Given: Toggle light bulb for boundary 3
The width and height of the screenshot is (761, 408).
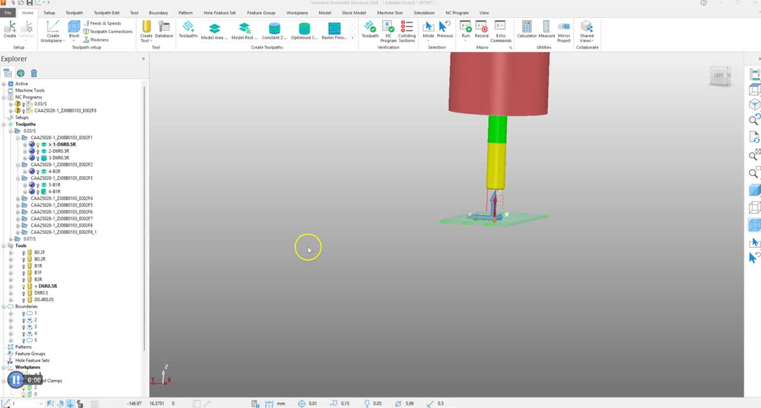Looking at the screenshot, I should (x=24, y=327).
